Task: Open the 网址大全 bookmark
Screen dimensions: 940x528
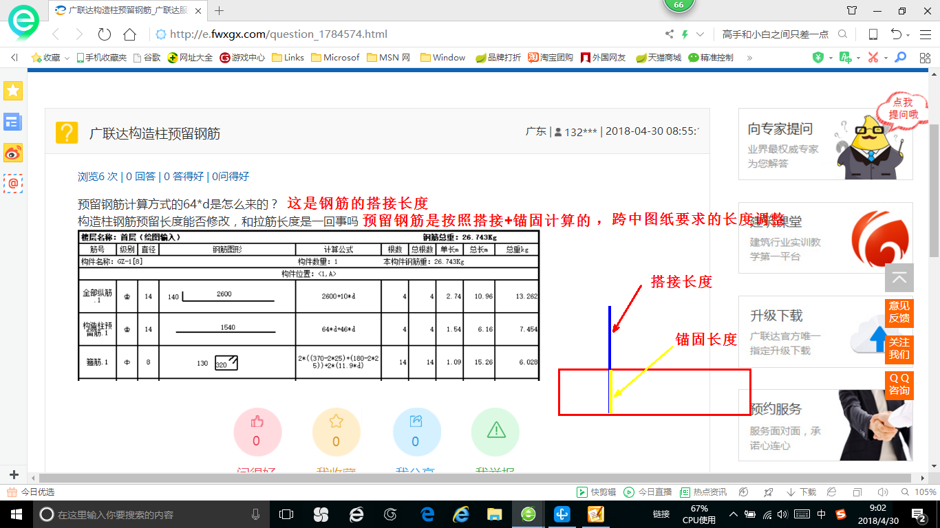Action: click(x=191, y=58)
